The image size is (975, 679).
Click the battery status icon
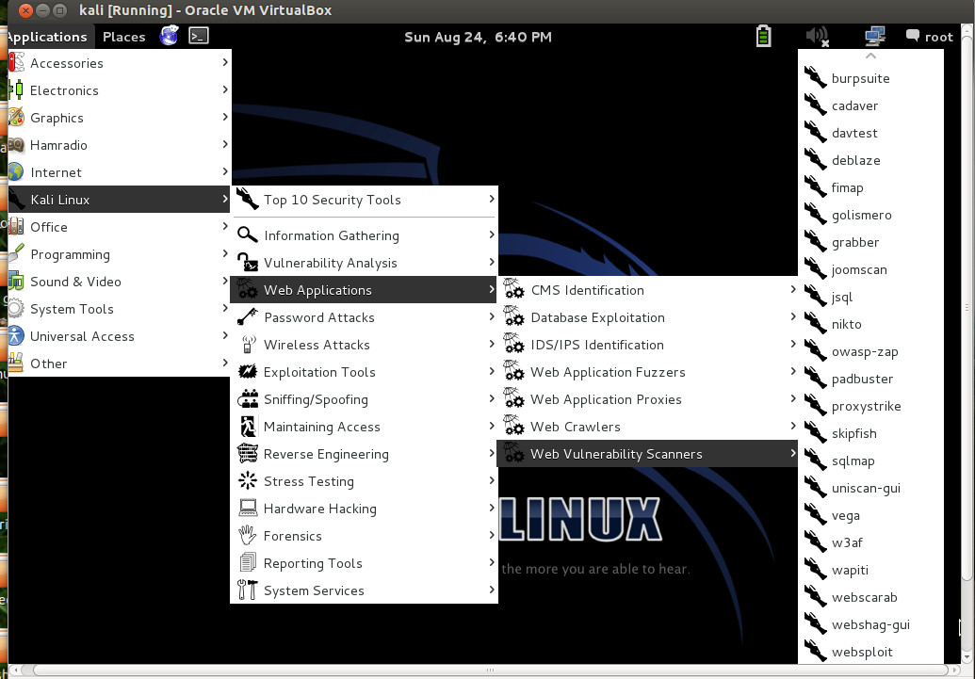coord(763,36)
